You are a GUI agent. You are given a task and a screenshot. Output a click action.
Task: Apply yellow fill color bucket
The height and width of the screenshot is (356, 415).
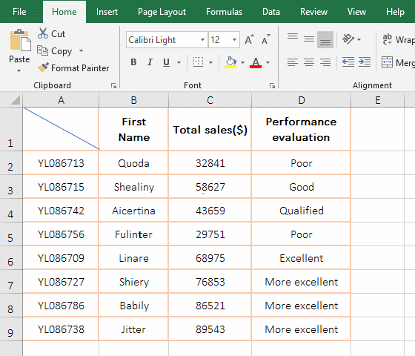pyautogui.click(x=230, y=62)
